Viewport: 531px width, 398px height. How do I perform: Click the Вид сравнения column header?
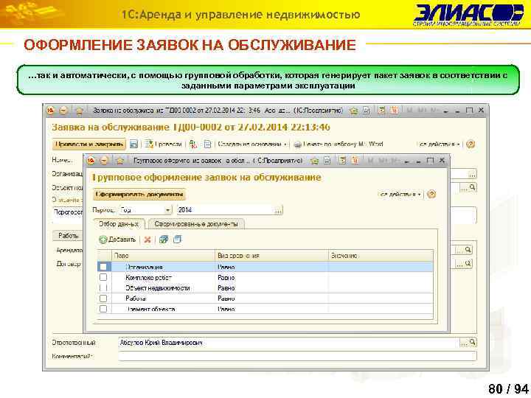click(x=271, y=256)
